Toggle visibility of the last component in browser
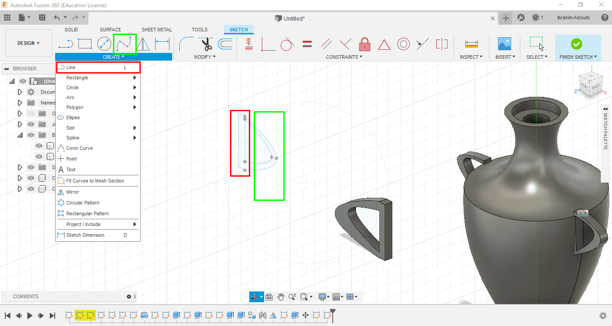The width and height of the screenshot is (612, 326). pyautogui.click(x=31, y=189)
